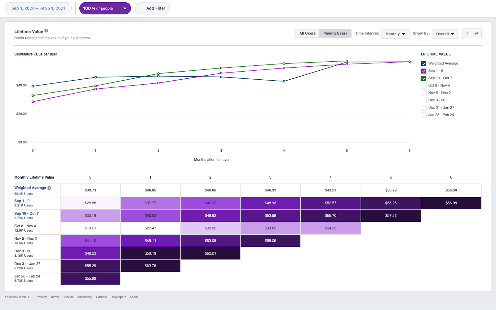This screenshot has width=496, height=310.
Task: Select the $62.01 heatmap cell
Action: [x=210, y=253]
